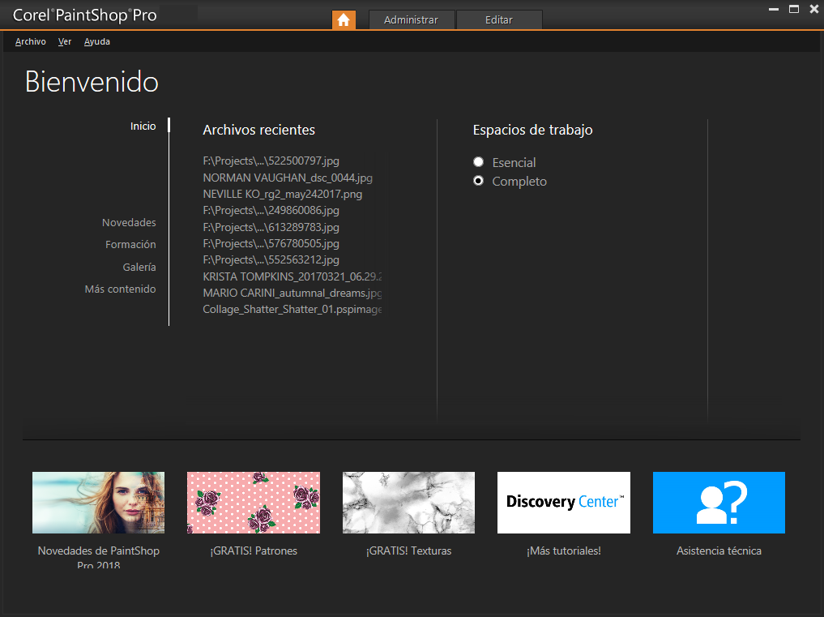Open the Ayuda menu
824x617 pixels.
[97, 41]
